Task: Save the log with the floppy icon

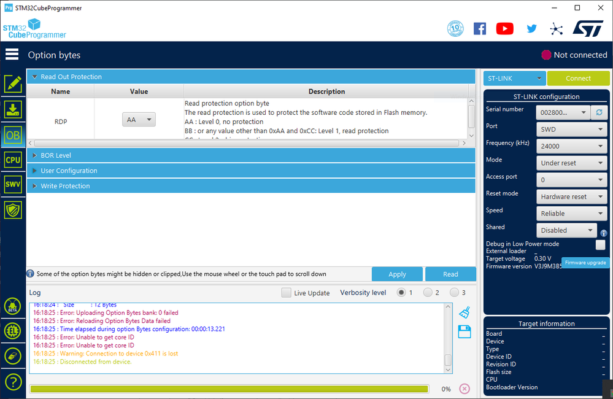Action: 465,331
